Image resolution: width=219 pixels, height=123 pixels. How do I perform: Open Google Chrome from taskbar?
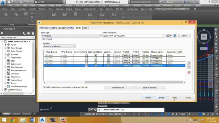point(13,120)
